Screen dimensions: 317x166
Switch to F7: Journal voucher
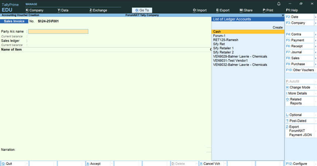(x=300, y=52)
